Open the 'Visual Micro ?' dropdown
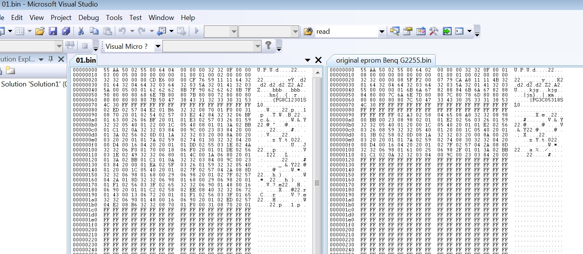 click(158, 46)
